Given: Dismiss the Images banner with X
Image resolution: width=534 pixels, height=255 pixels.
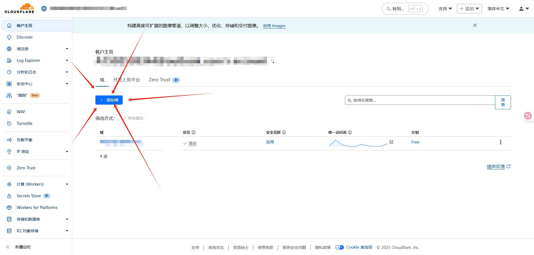Looking at the screenshot, I should (475, 25).
